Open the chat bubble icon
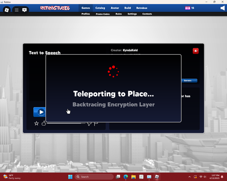Viewport: 227px width, 181px height. (25, 10)
